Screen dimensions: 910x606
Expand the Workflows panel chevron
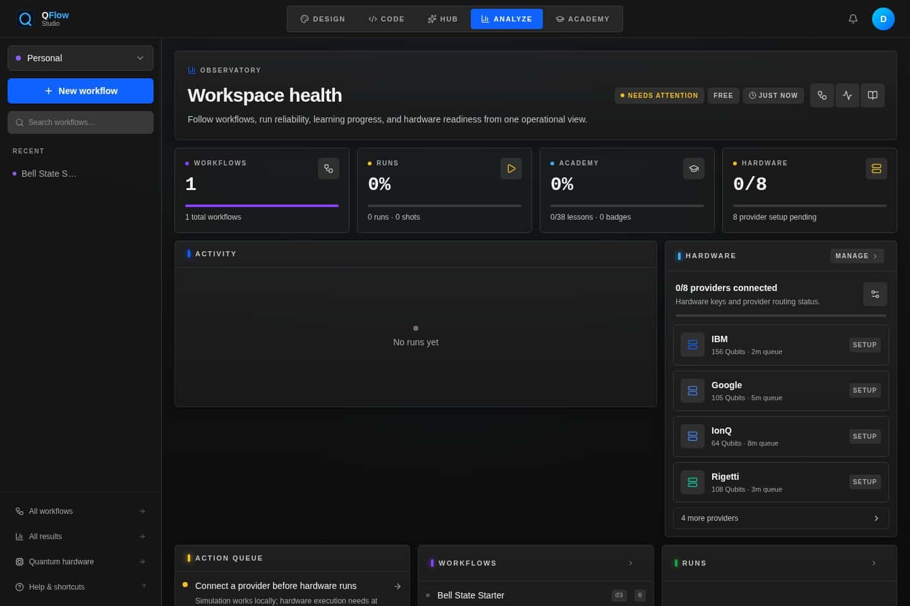pyautogui.click(x=630, y=563)
